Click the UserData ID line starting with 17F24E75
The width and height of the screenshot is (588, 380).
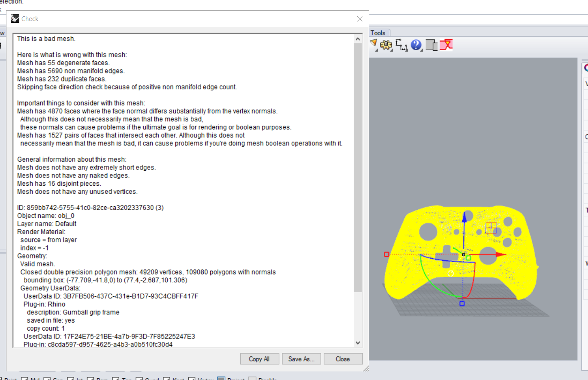(109, 336)
